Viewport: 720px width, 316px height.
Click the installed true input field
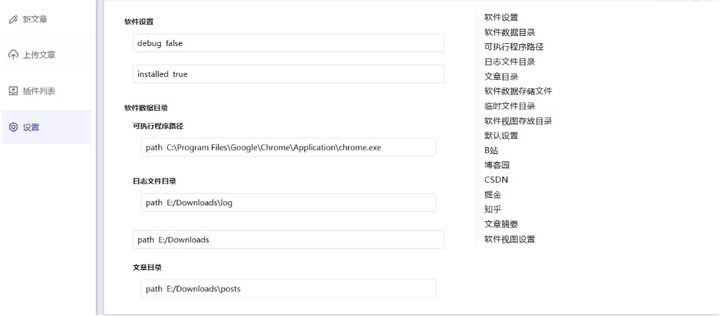[288, 74]
